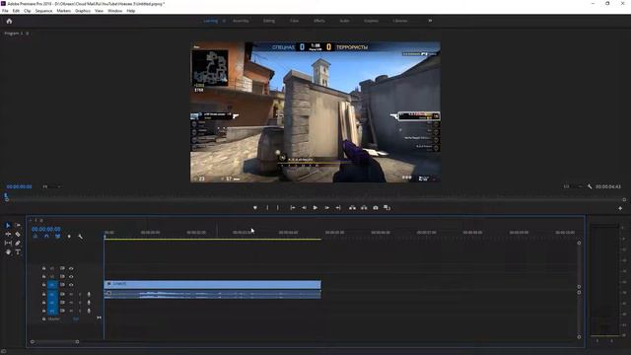
Task: Open the Button Editor plus icon
Action: 620,208
